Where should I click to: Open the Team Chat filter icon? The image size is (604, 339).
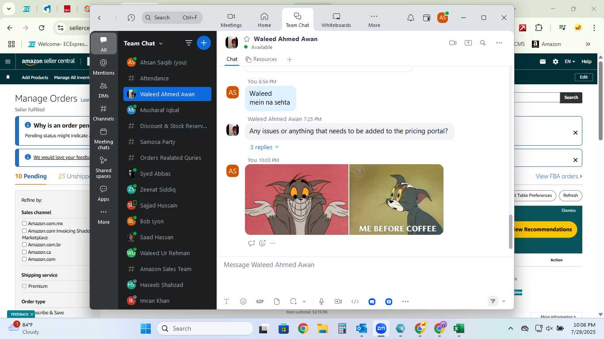[x=188, y=43]
